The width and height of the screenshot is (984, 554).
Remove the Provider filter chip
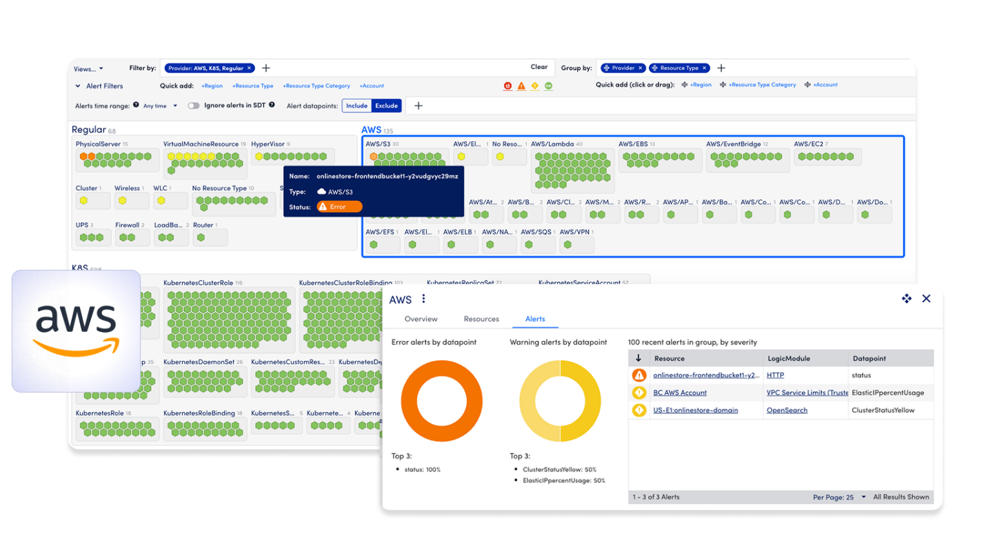click(x=250, y=68)
